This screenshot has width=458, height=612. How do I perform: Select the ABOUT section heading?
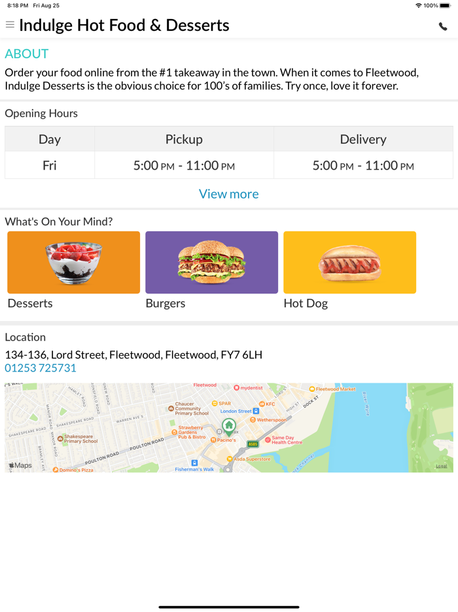point(26,54)
